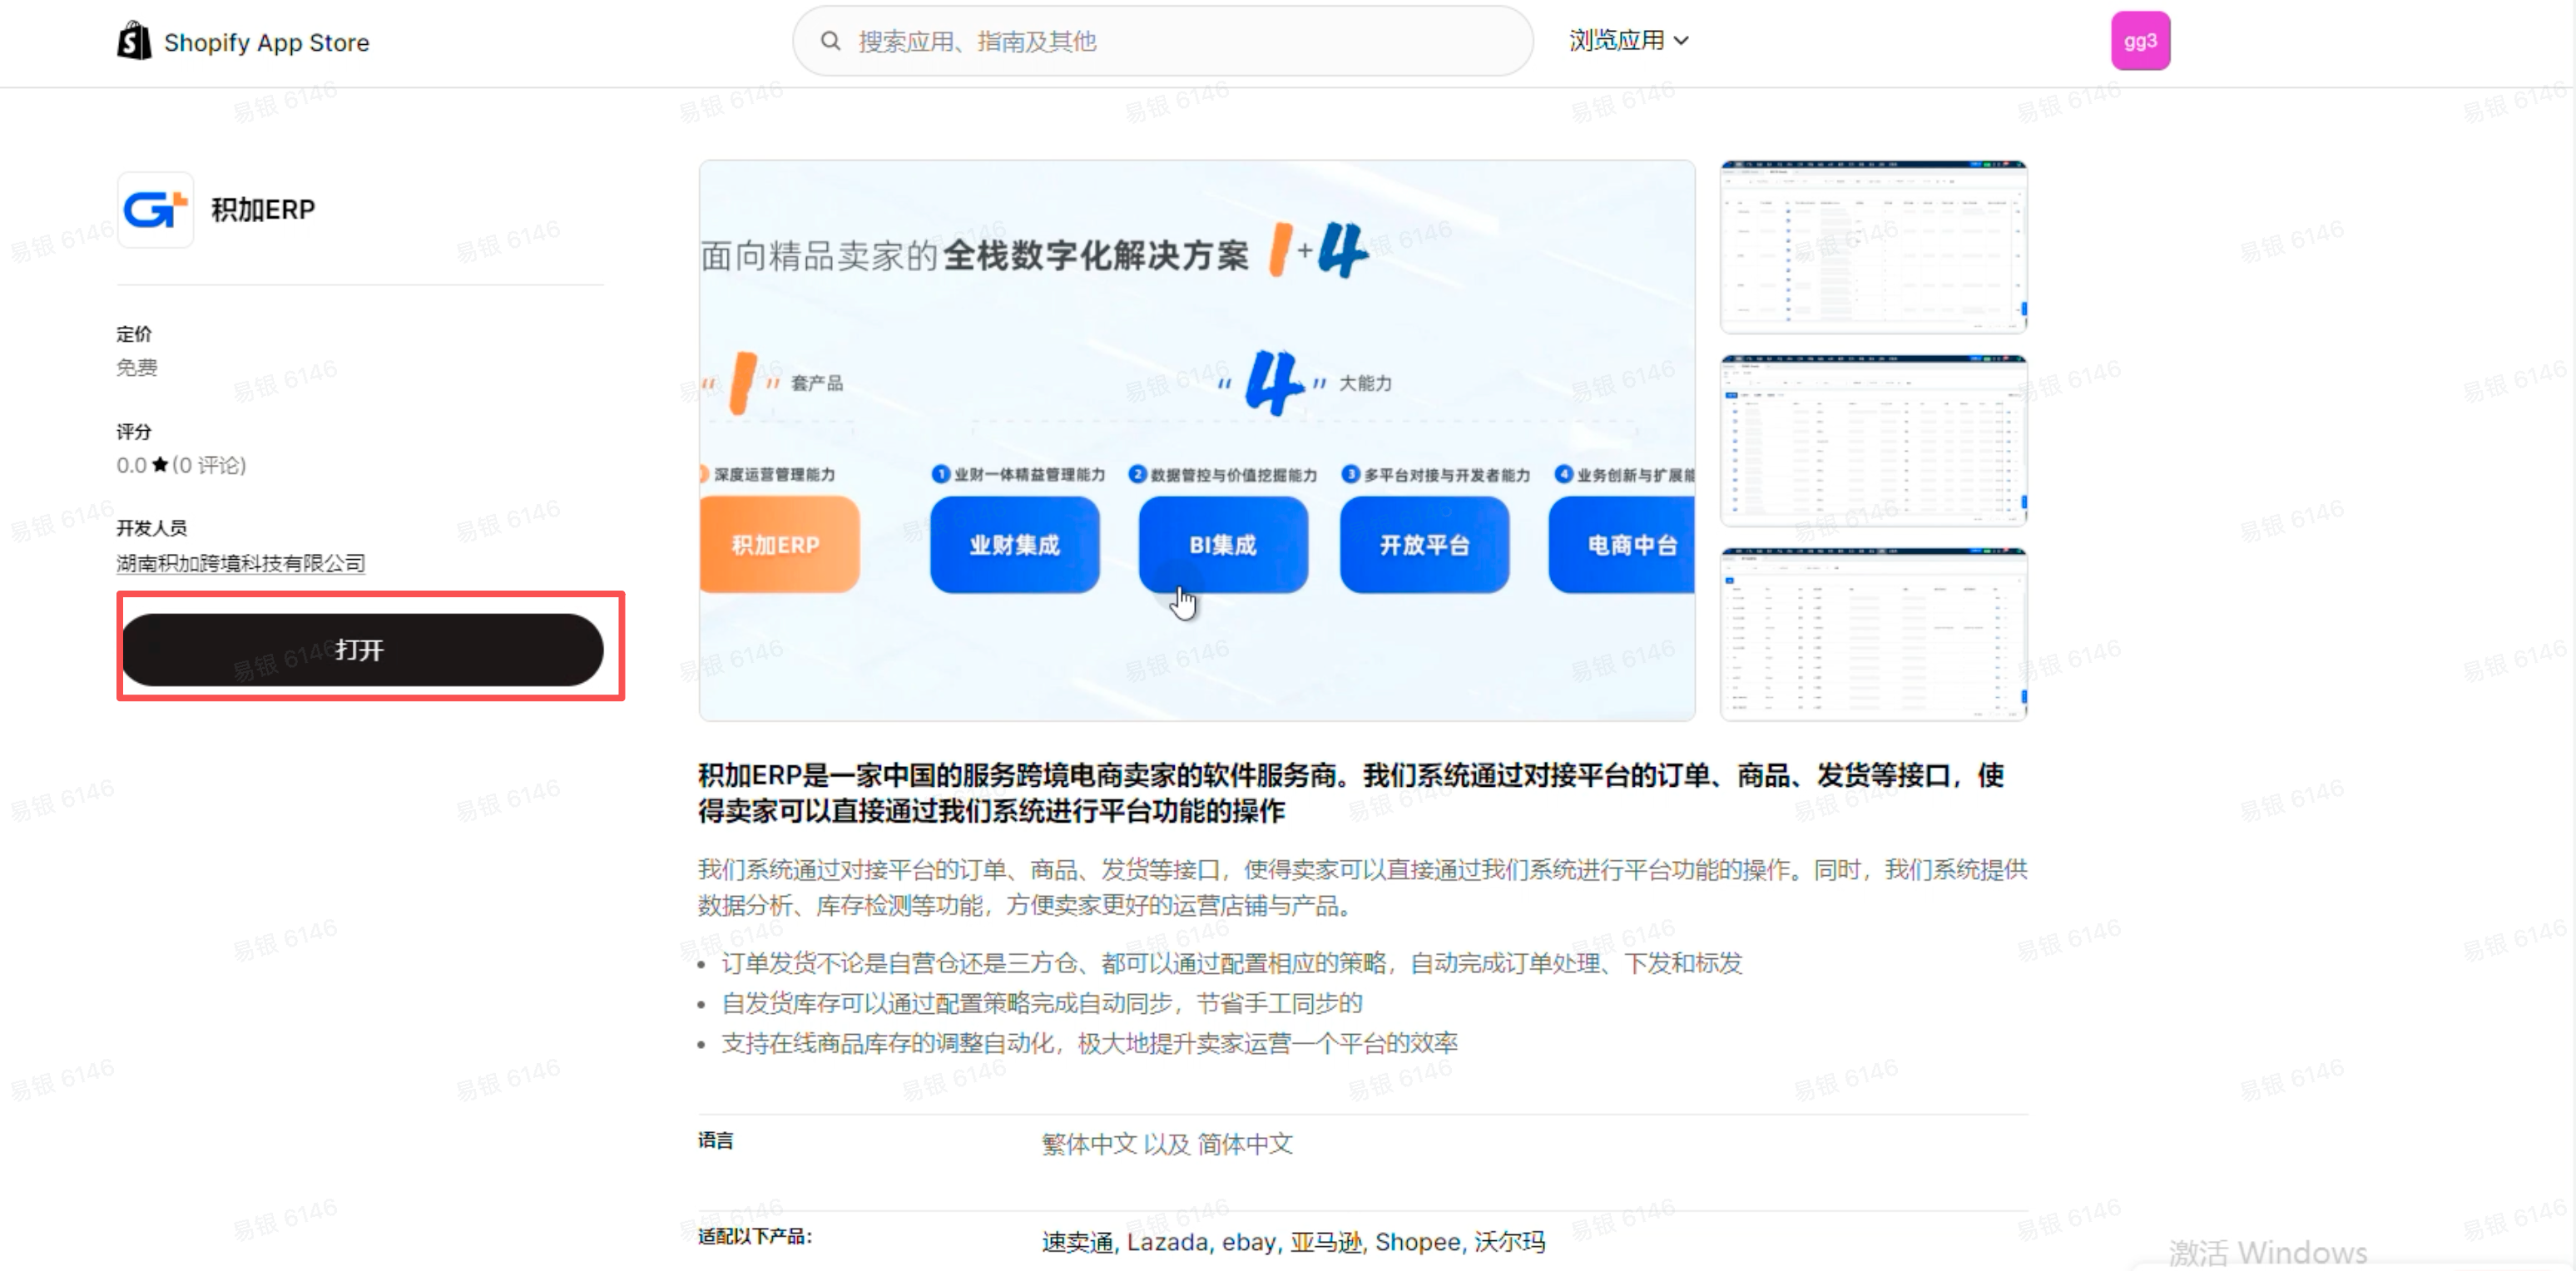
Task: Open the gg3 account avatar
Action: tap(2140, 41)
